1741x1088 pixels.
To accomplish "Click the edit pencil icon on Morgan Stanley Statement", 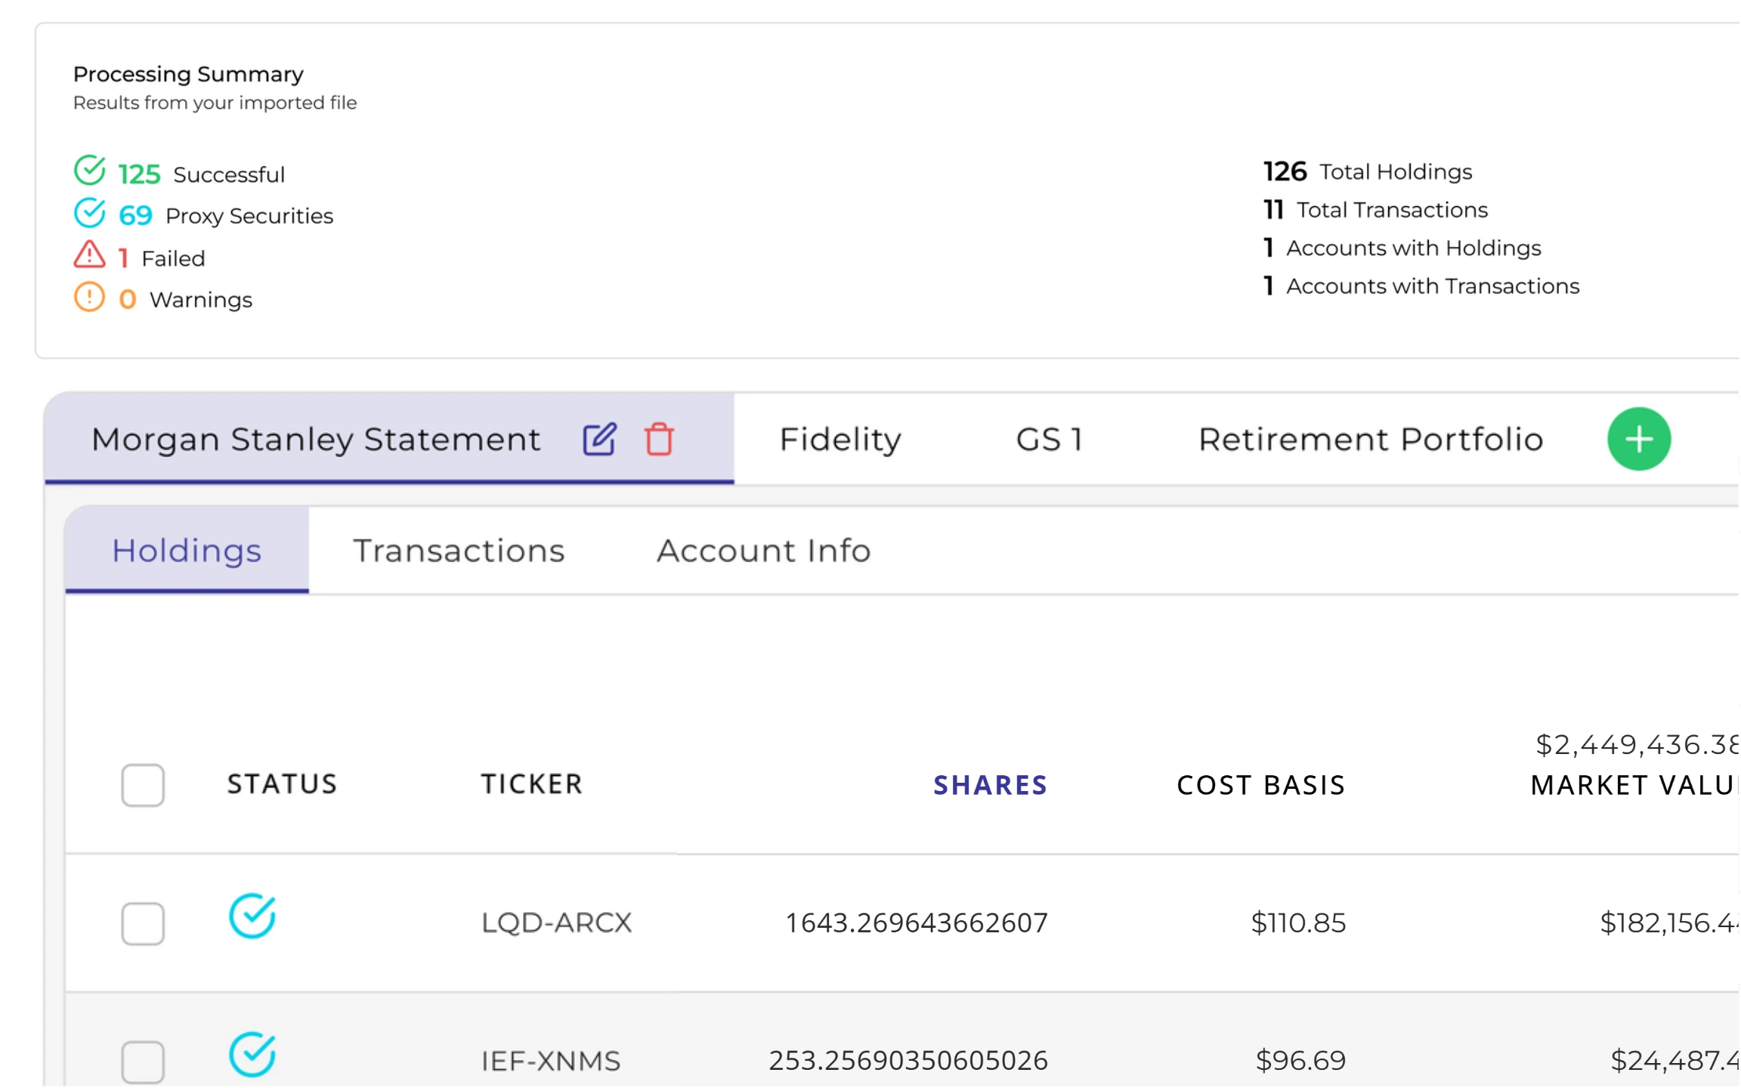I will click(x=599, y=439).
